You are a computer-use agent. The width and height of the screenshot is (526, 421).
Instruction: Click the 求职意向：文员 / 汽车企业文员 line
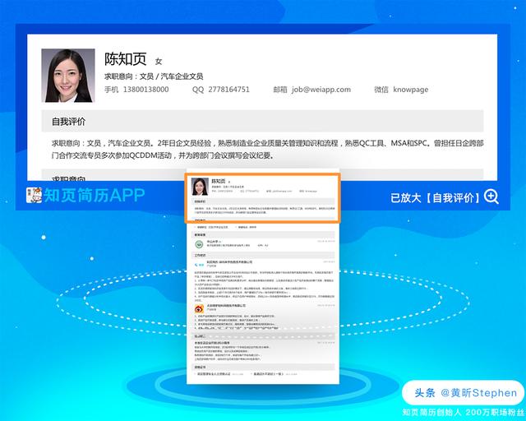coord(154,76)
